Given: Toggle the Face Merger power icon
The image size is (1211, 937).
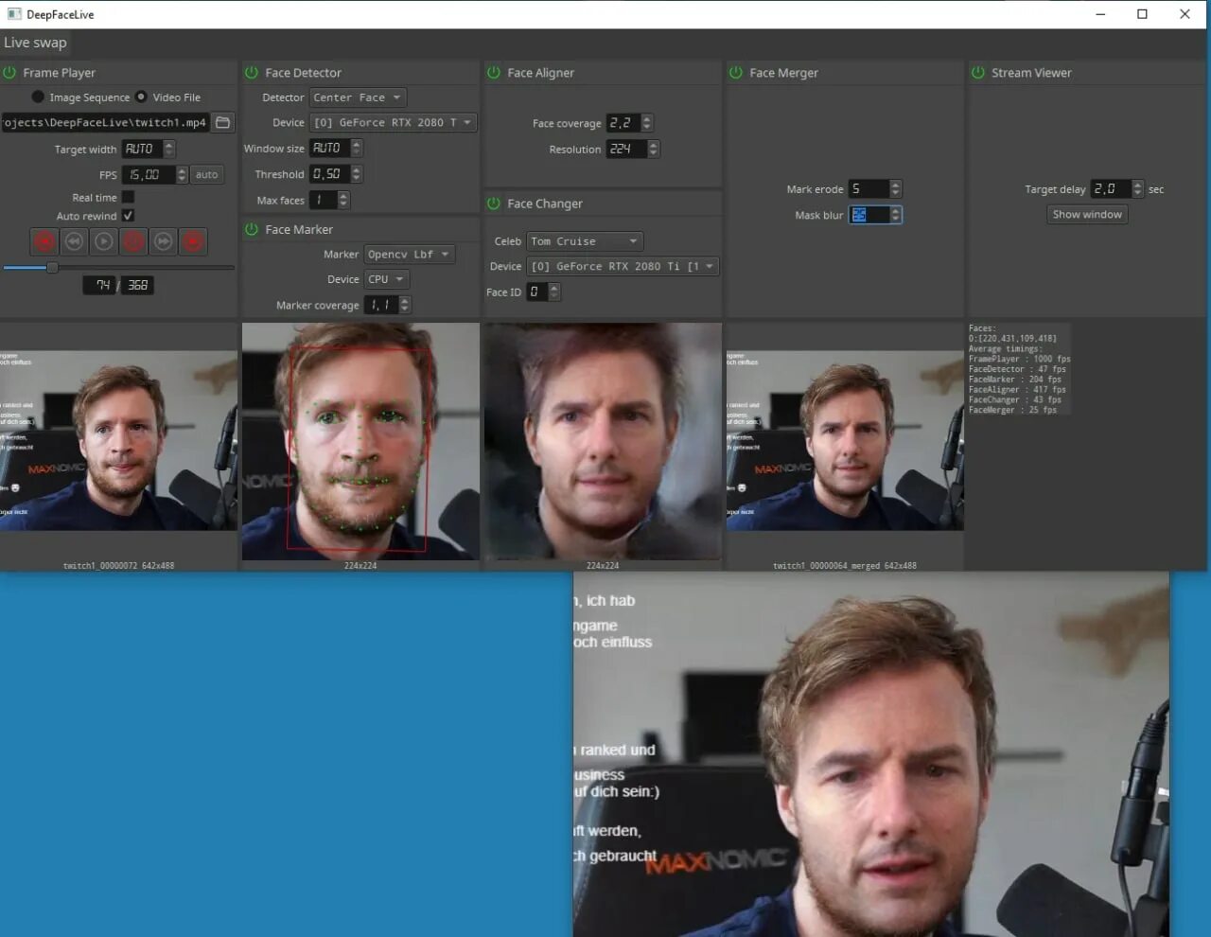Looking at the screenshot, I should tap(736, 73).
